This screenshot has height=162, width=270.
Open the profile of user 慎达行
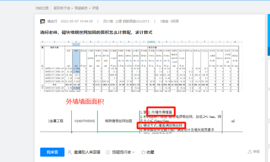pos(52,21)
